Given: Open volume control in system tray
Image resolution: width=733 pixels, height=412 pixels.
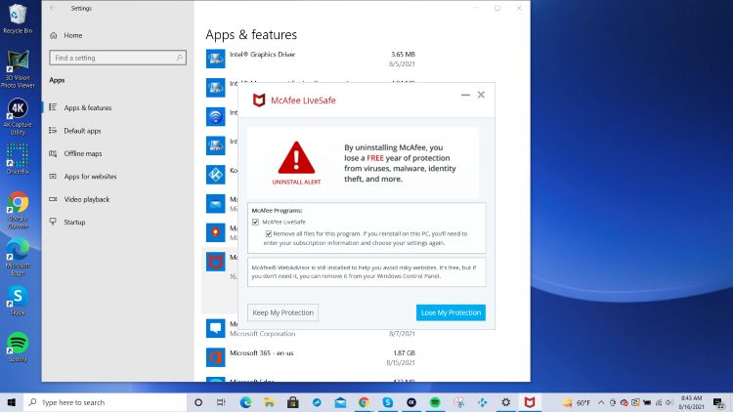Looking at the screenshot, I should pyautogui.click(x=669, y=402).
